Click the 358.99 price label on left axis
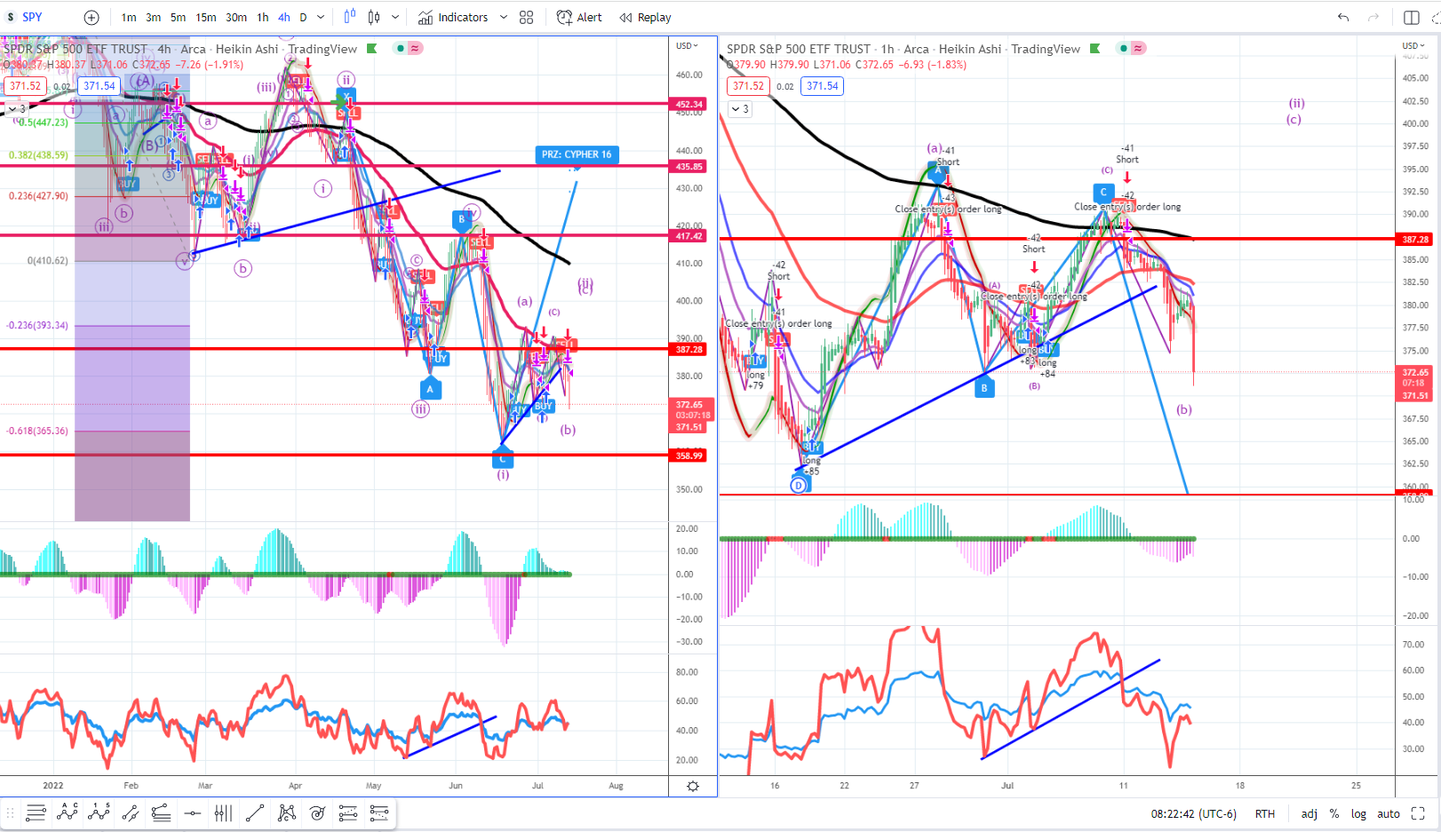Screen dimensions: 1441x832 click(689, 456)
